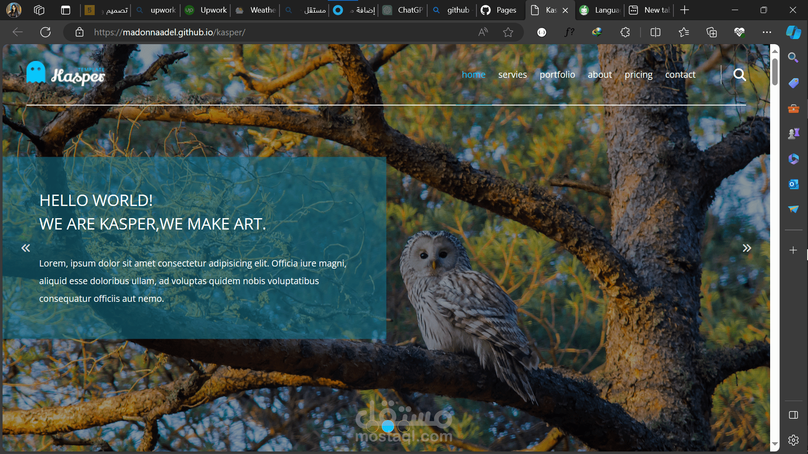Add this page to favorites star icon
The width and height of the screenshot is (808, 454).
tap(508, 32)
